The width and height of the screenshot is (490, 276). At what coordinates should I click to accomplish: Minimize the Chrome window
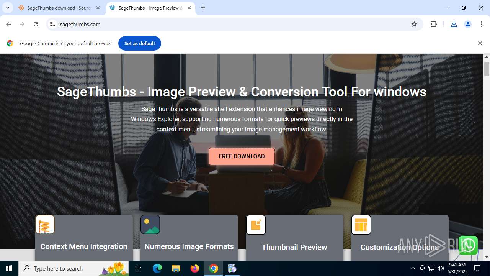click(446, 8)
